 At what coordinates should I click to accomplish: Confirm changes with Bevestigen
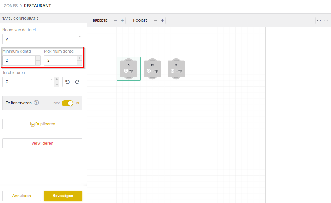coord(63,196)
